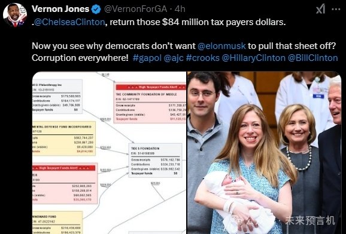Click Vernon Jones profile avatar
The height and width of the screenshot is (234, 346).
pos(15,15)
